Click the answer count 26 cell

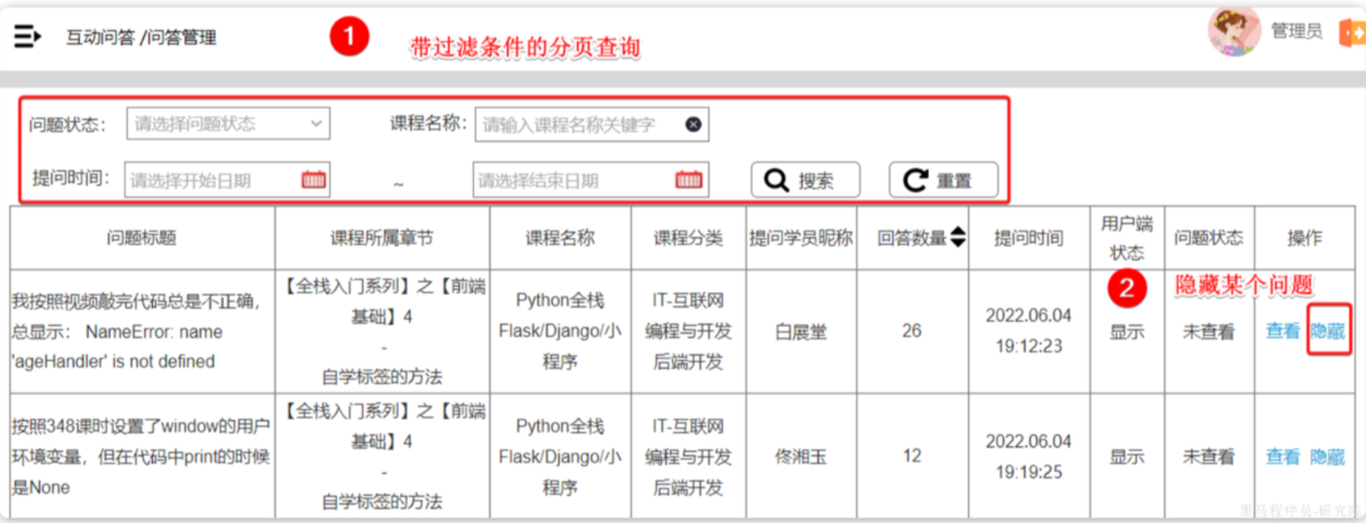[911, 331]
